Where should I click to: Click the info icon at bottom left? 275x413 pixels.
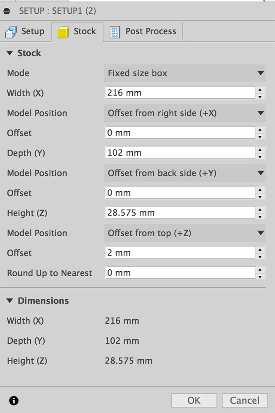14,400
